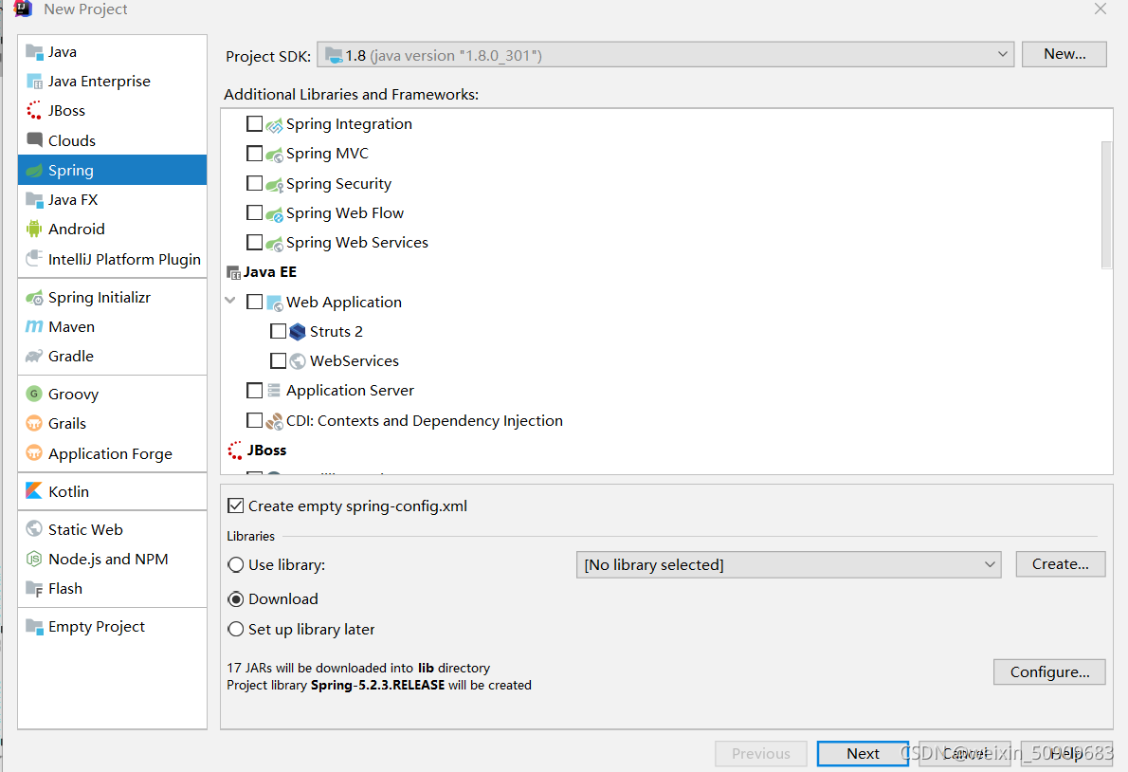Click the Grails orange icon
The width and height of the screenshot is (1128, 772).
point(34,424)
